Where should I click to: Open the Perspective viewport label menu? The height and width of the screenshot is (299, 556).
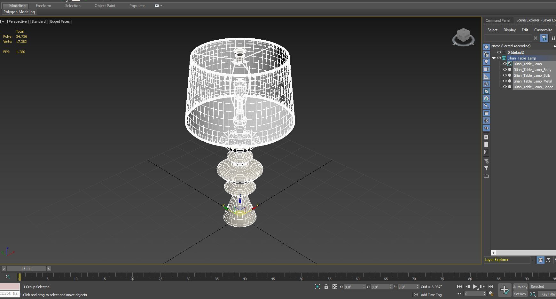tap(18, 21)
